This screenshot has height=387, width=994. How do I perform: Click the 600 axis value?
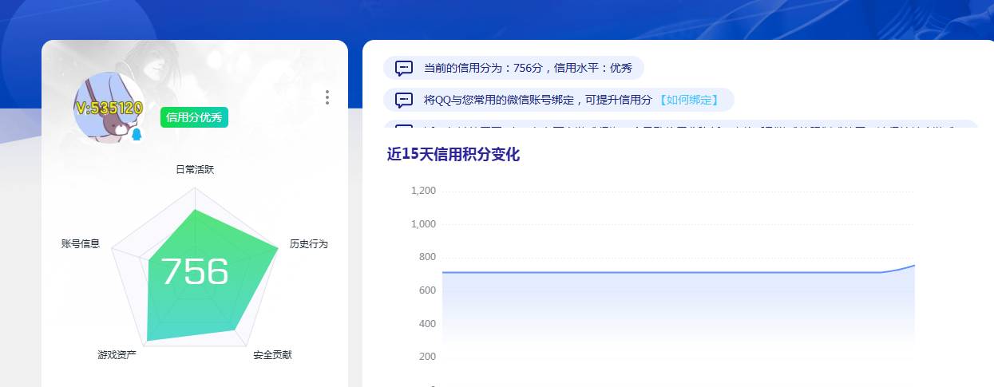pos(427,290)
